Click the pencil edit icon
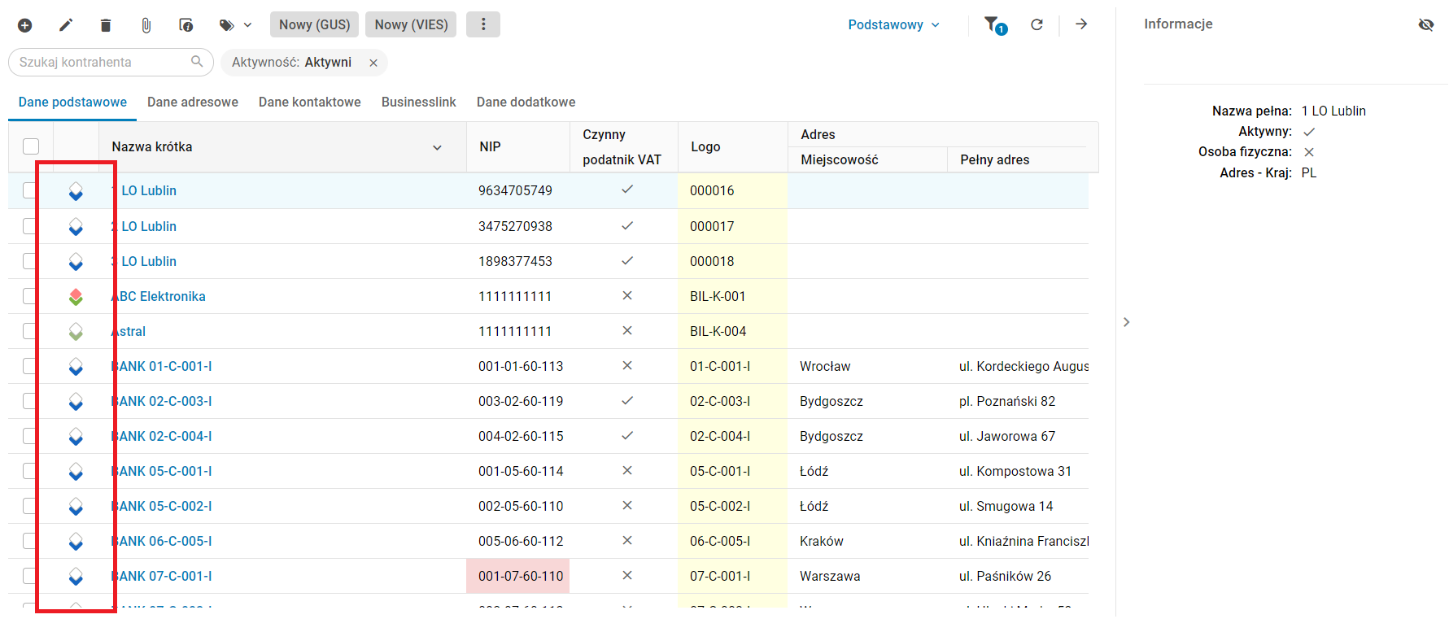Screen dimensions: 1449x632 pos(66,25)
